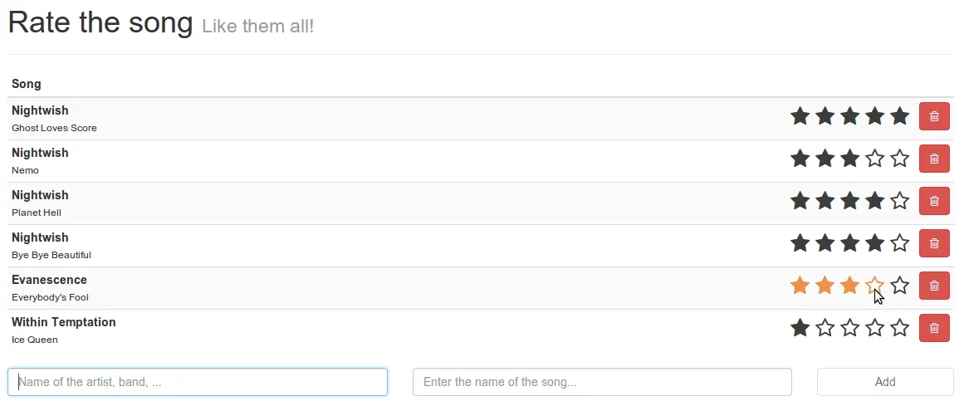
Task: Delete Ice Queen by Within Temptation
Action: tap(934, 329)
